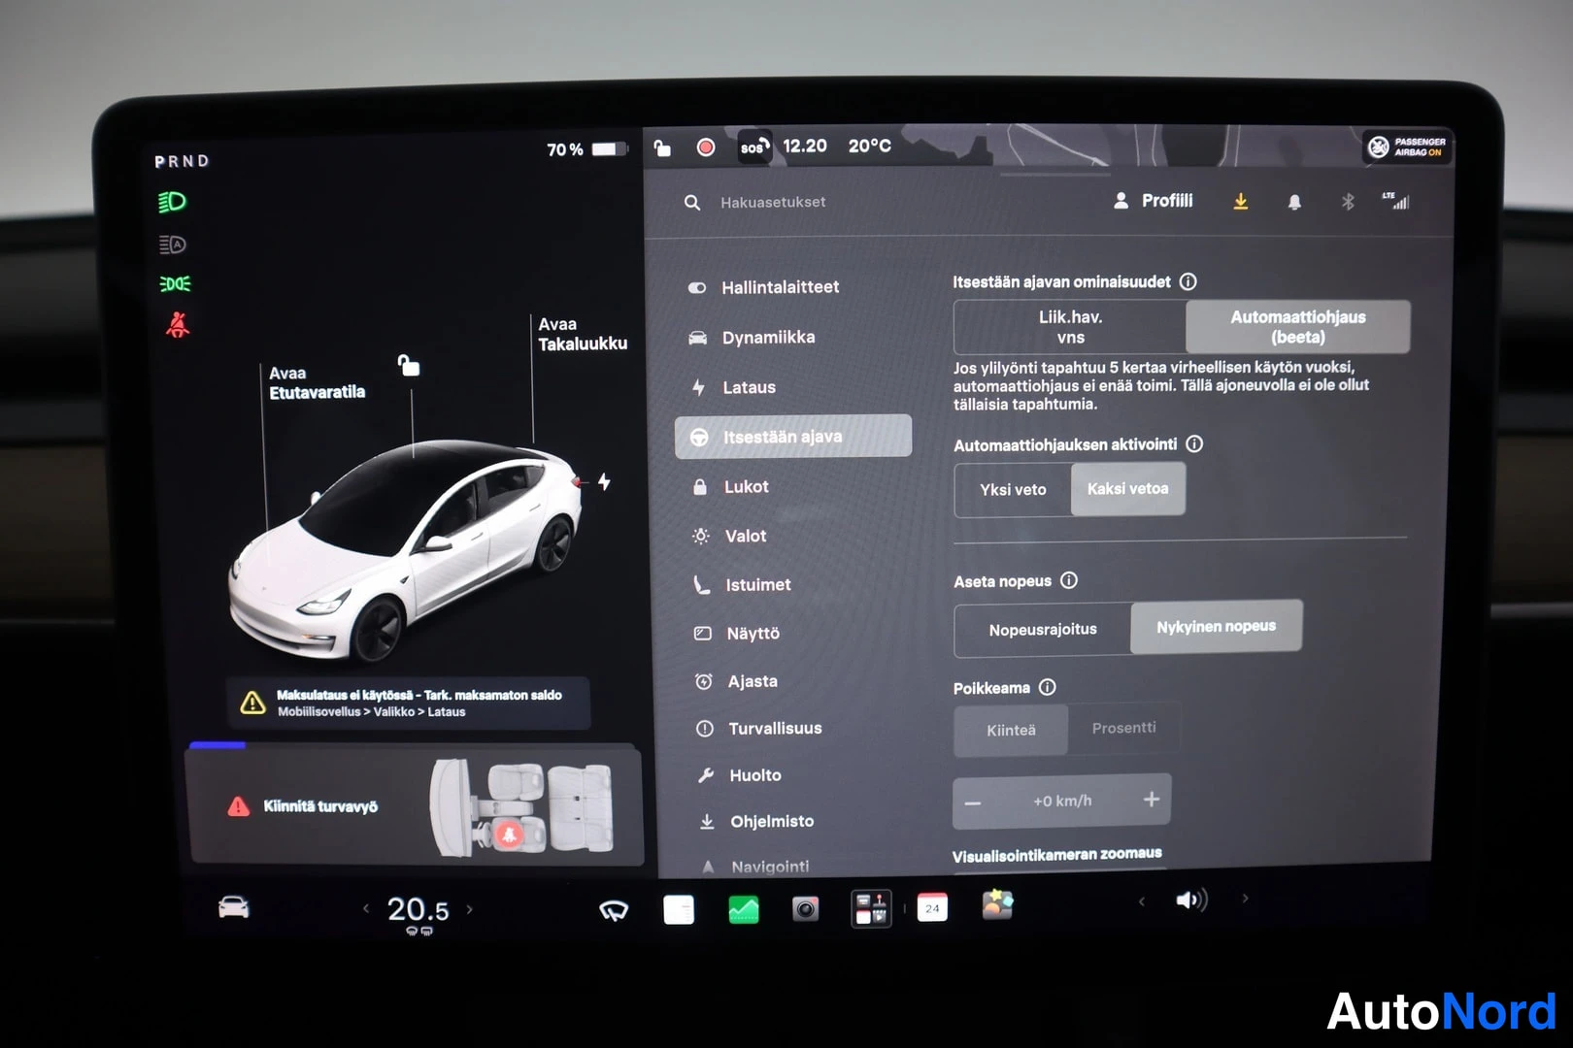
Task: Increase temperature with right chevron
Action: tap(470, 909)
